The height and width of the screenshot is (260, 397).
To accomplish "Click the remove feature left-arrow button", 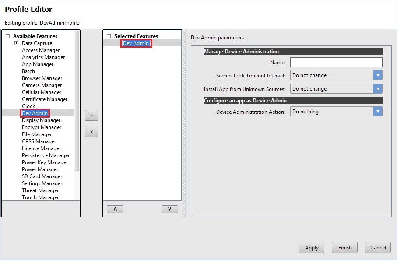I will point(91,131).
